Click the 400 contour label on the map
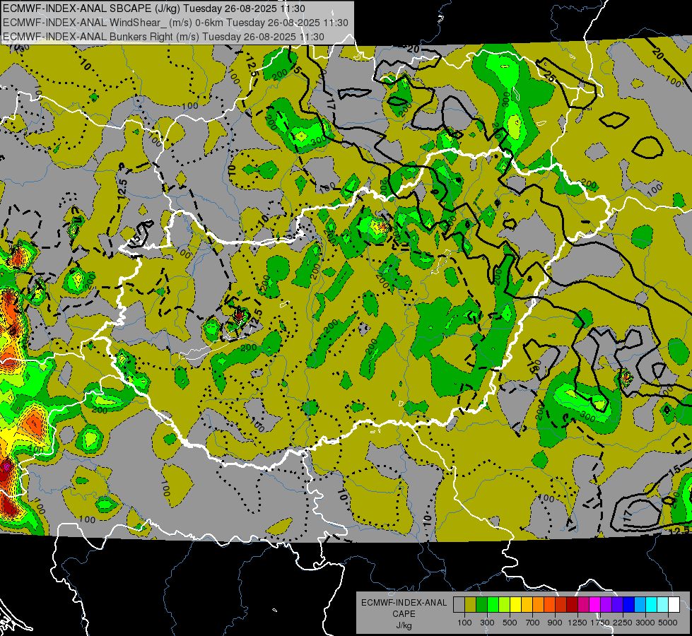This screenshot has width=692, height=636. (x=35, y=450)
